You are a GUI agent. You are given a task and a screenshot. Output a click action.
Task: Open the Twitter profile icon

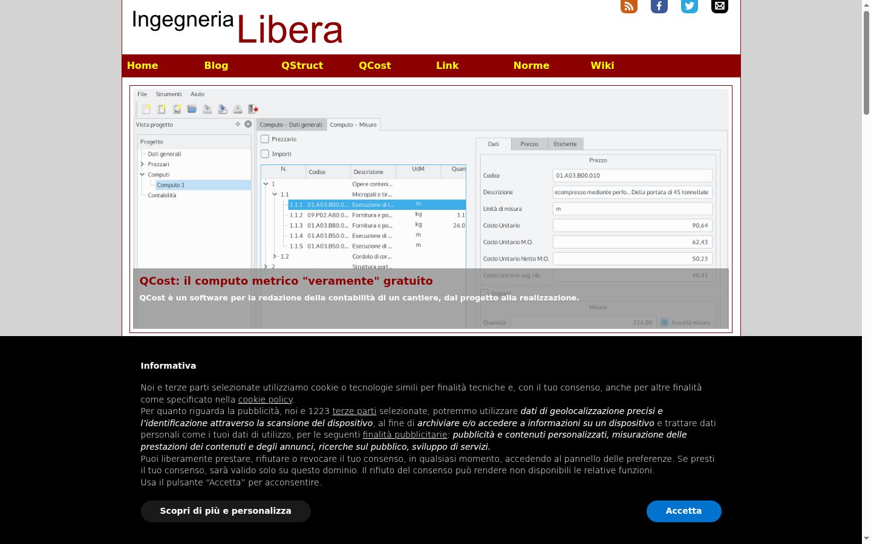[690, 5]
